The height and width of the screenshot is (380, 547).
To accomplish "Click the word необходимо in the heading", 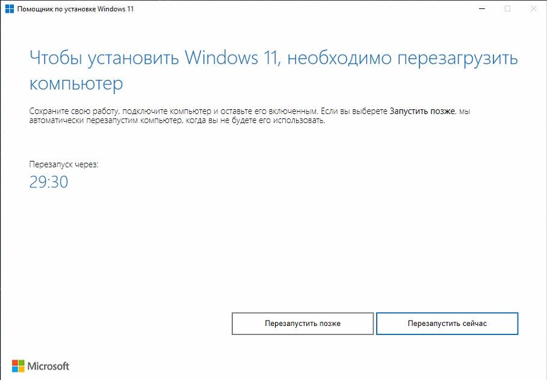I will click(x=339, y=58).
